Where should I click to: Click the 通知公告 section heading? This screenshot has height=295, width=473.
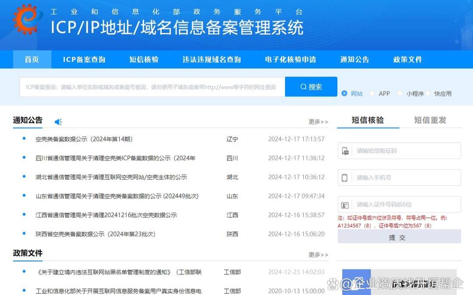point(28,120)
